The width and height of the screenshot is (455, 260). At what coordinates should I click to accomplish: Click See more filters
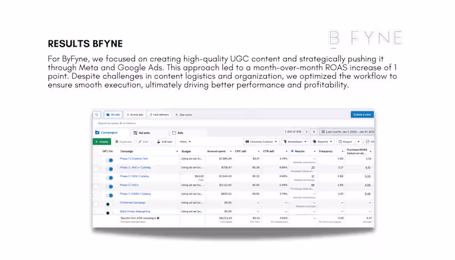tap(183, 115)
